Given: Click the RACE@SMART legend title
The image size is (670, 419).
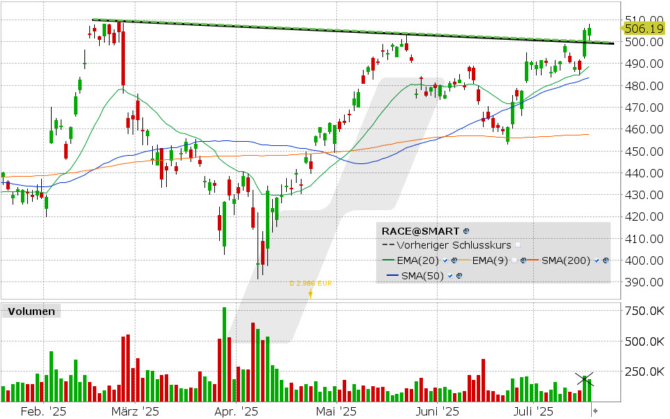Looking at the screenshot, I should click(420, 231).
